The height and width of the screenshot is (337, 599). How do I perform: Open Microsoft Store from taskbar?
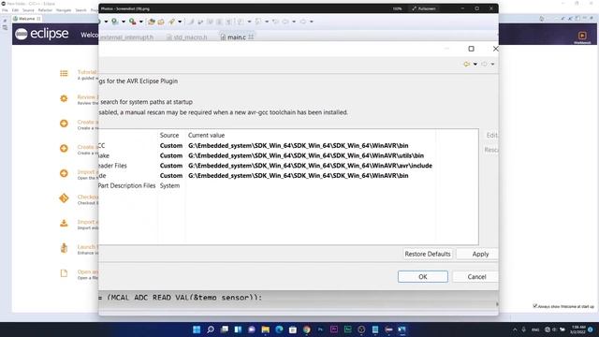(x=293, y=330)
